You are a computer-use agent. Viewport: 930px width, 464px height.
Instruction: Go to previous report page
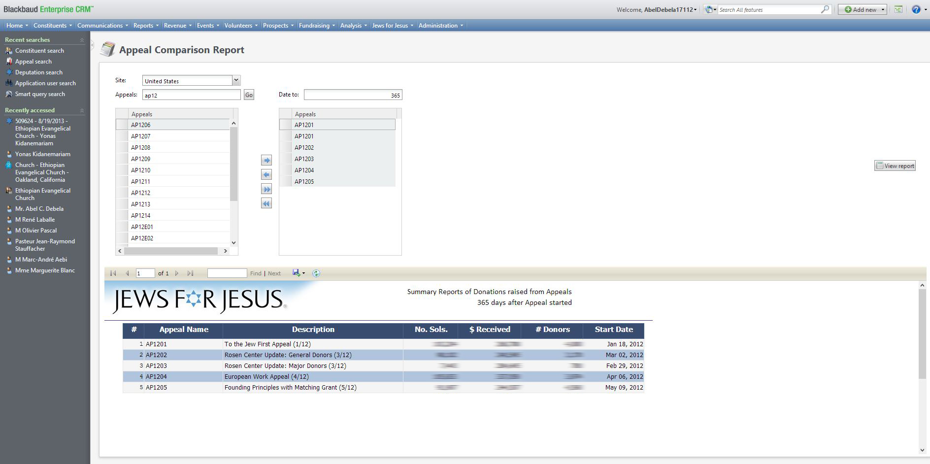pos(127,273)
